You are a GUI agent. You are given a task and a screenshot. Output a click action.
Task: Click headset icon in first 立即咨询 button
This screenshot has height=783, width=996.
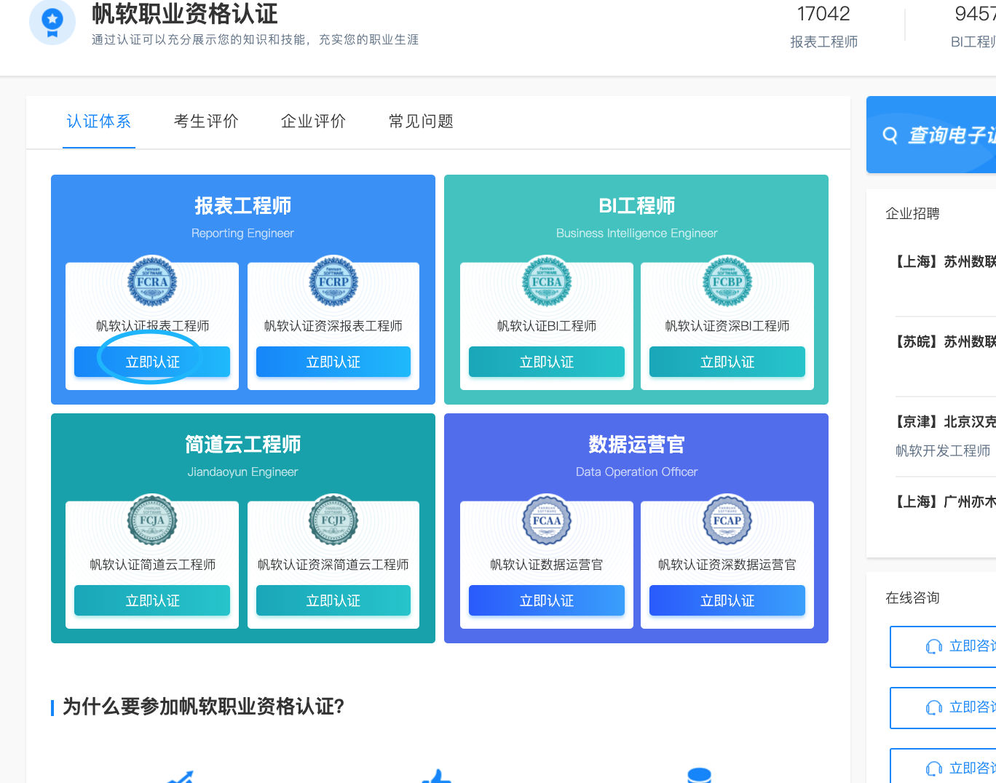934,646
